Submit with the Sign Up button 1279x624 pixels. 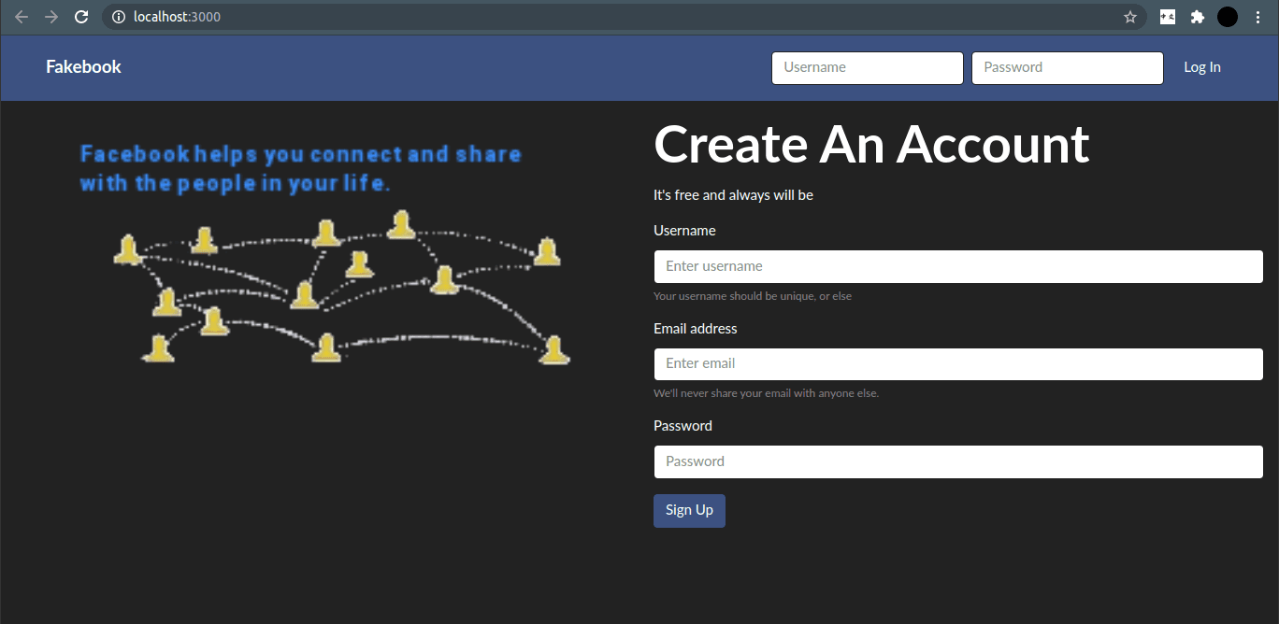pos(689,510)
